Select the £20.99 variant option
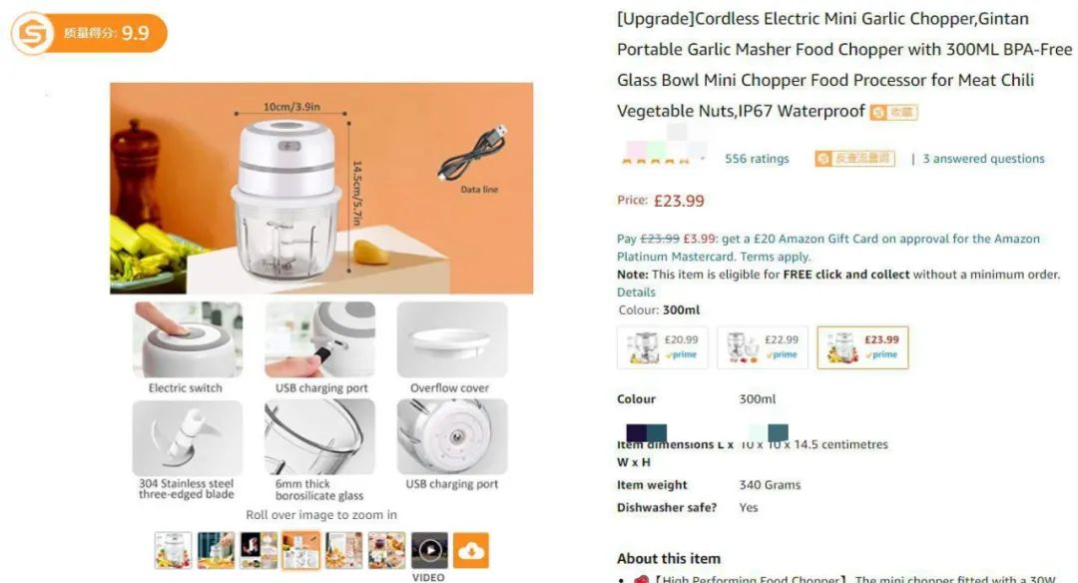 pos(662,347)
